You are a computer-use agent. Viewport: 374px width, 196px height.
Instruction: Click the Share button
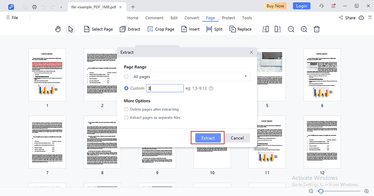(347, 18)
